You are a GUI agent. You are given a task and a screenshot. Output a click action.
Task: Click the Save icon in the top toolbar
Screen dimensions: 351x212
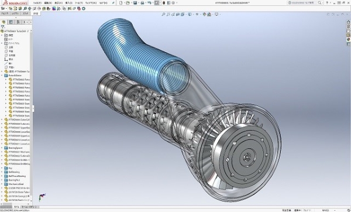pyautogui.click(x=135, y=3)
